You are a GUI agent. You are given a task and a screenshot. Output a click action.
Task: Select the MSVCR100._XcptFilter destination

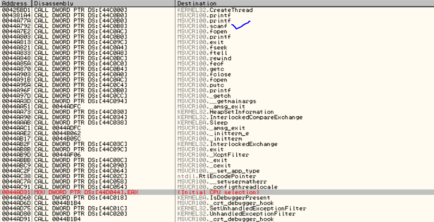pos(213,155)
